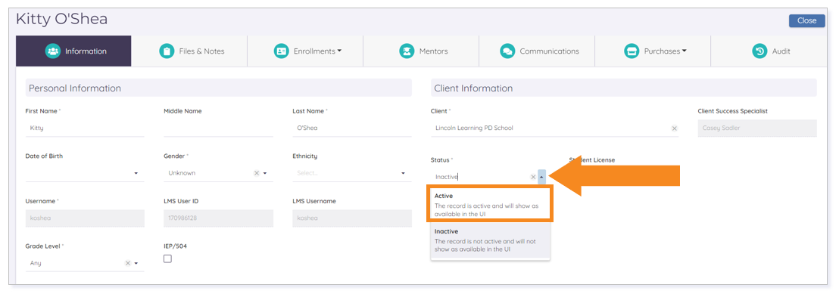Edit the Last Name field
The height and width of the screenshot is (294, 839).
coord(352,128)
